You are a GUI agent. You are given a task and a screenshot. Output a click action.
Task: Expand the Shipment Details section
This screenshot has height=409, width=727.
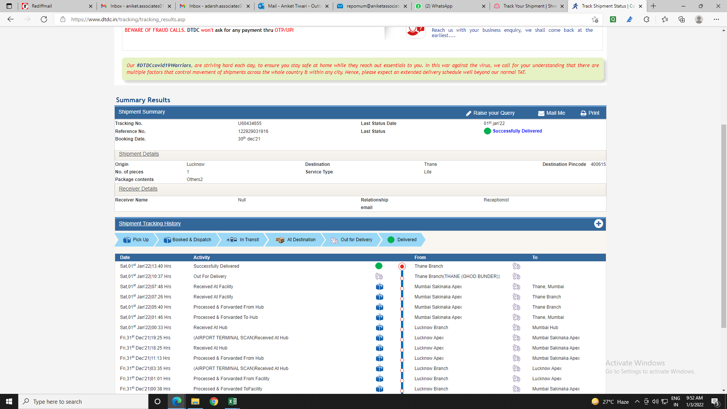(x=139, y=154)
